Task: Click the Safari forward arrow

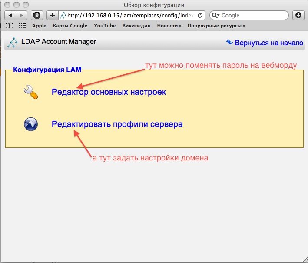Action: coord(21,15)
